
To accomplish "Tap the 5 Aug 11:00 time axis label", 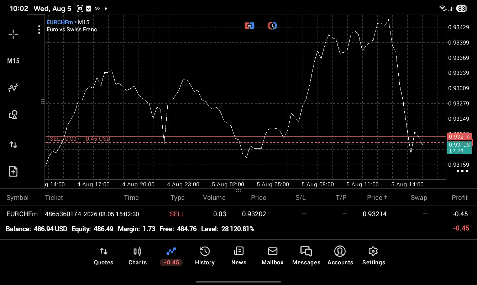I will pos(363,185).
